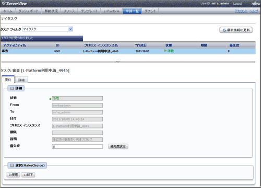
Task: Open the ヘルプ link
Action: coord(254,11)
